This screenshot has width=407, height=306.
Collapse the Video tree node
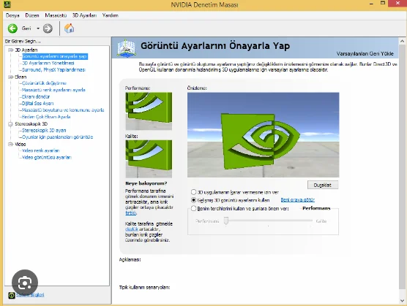coord(10,144)
